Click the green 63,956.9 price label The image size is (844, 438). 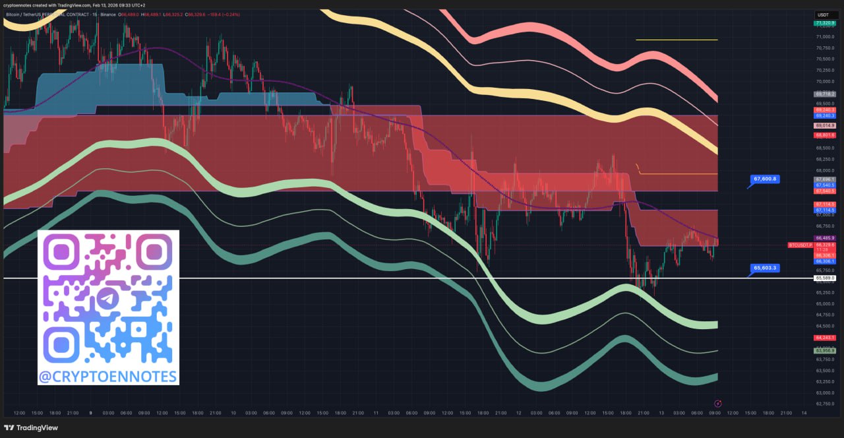[826, 350]
